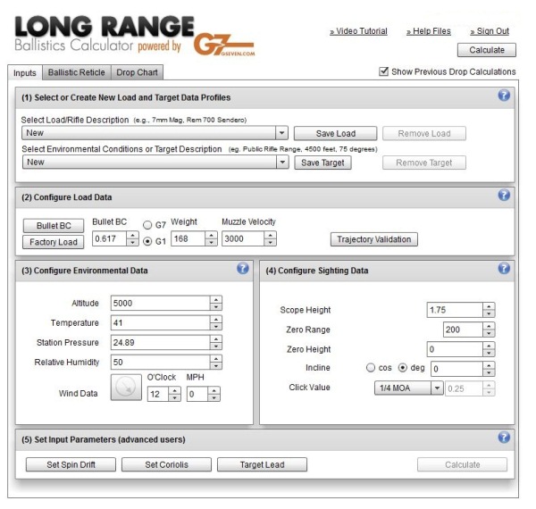Click the bottom Calculate button in section 5

(462, 464)
